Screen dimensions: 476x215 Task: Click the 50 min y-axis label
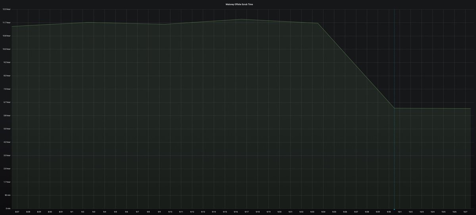[8, 195]
